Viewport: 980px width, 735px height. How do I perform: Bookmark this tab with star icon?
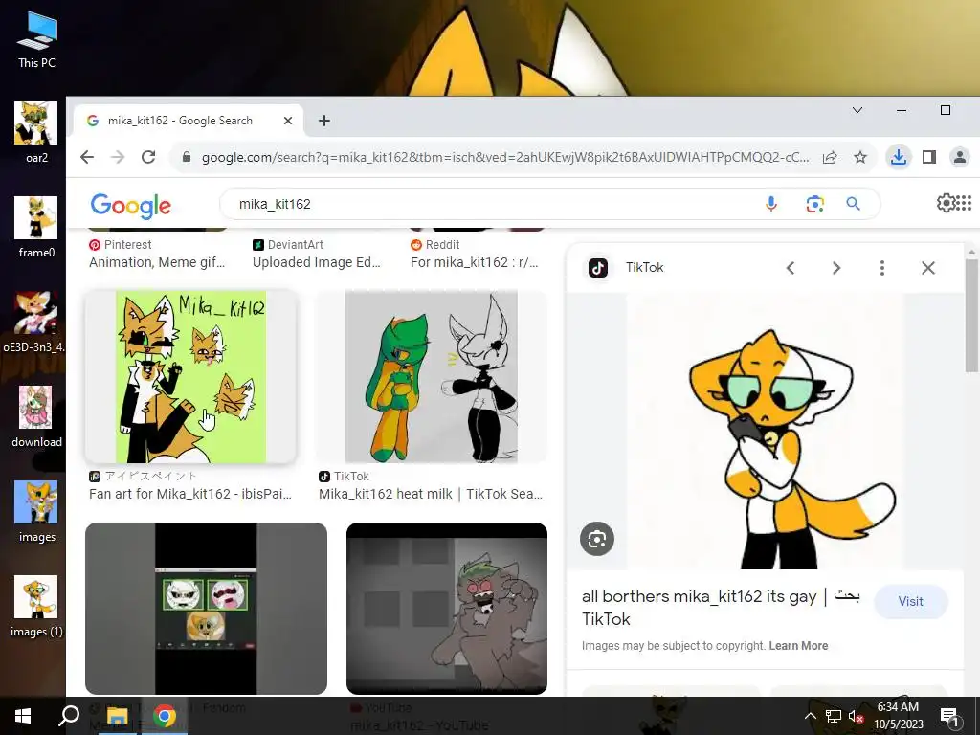click(860, 157)
